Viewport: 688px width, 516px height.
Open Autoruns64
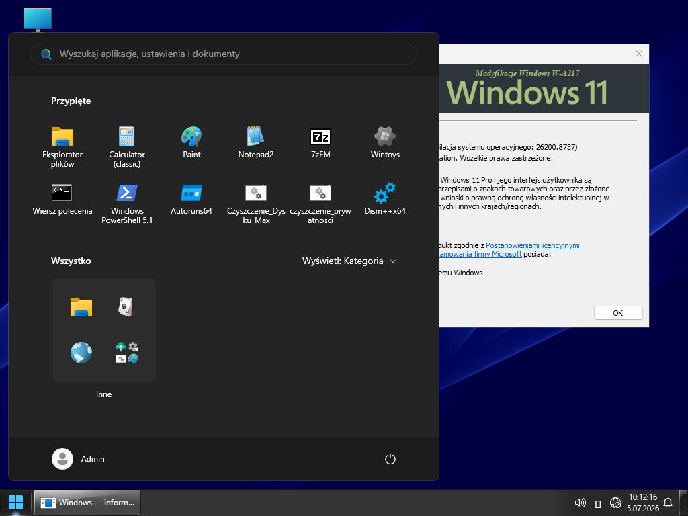tap(191, 200)
